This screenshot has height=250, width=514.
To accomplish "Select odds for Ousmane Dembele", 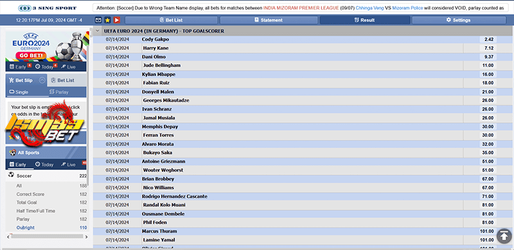I will click(489, 213).
